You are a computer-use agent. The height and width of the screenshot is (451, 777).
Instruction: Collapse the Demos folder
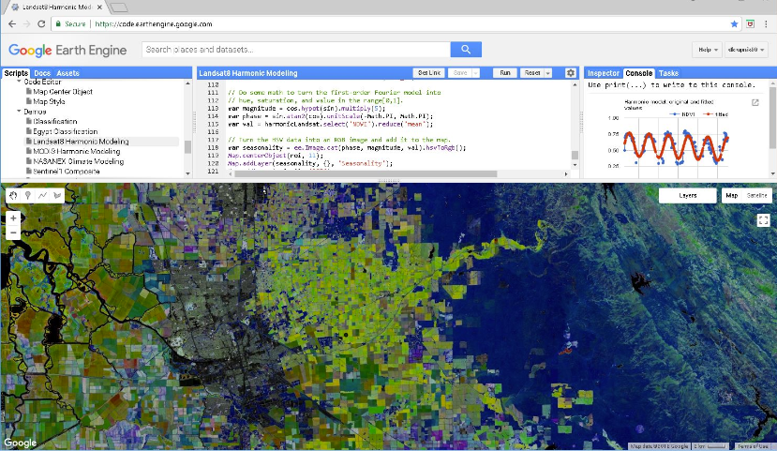pos(20,112)
